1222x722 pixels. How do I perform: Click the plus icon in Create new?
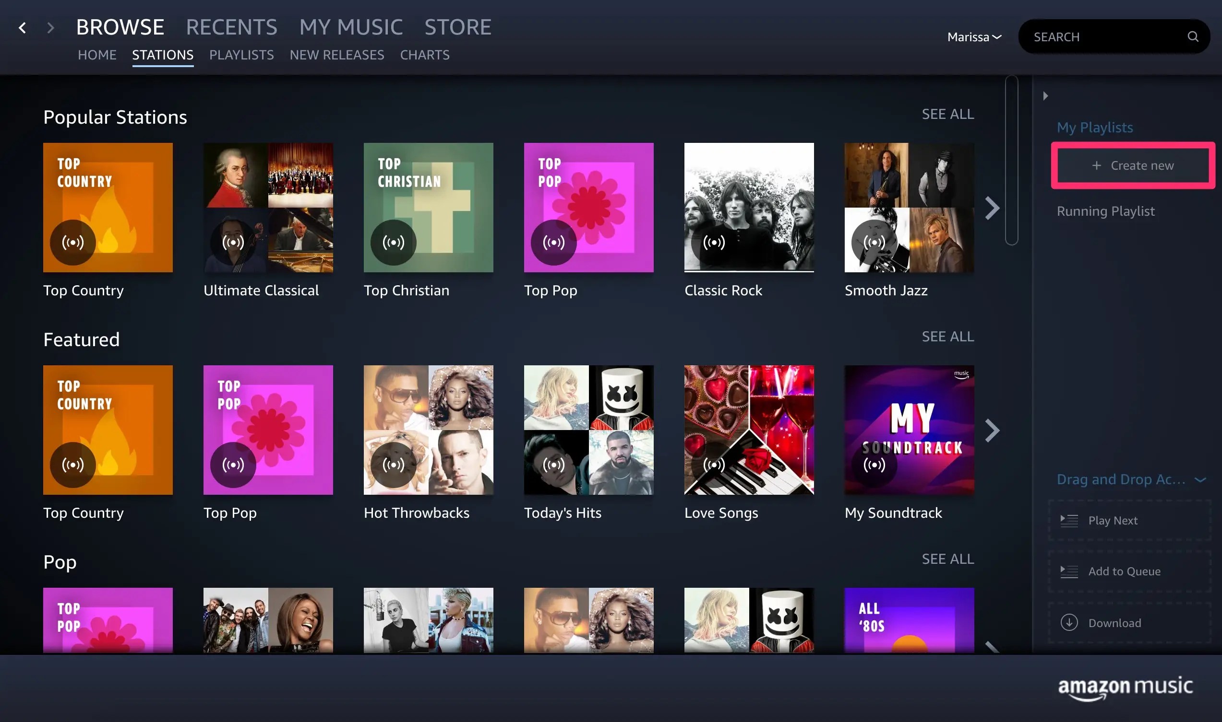(x=1096, y=165)
